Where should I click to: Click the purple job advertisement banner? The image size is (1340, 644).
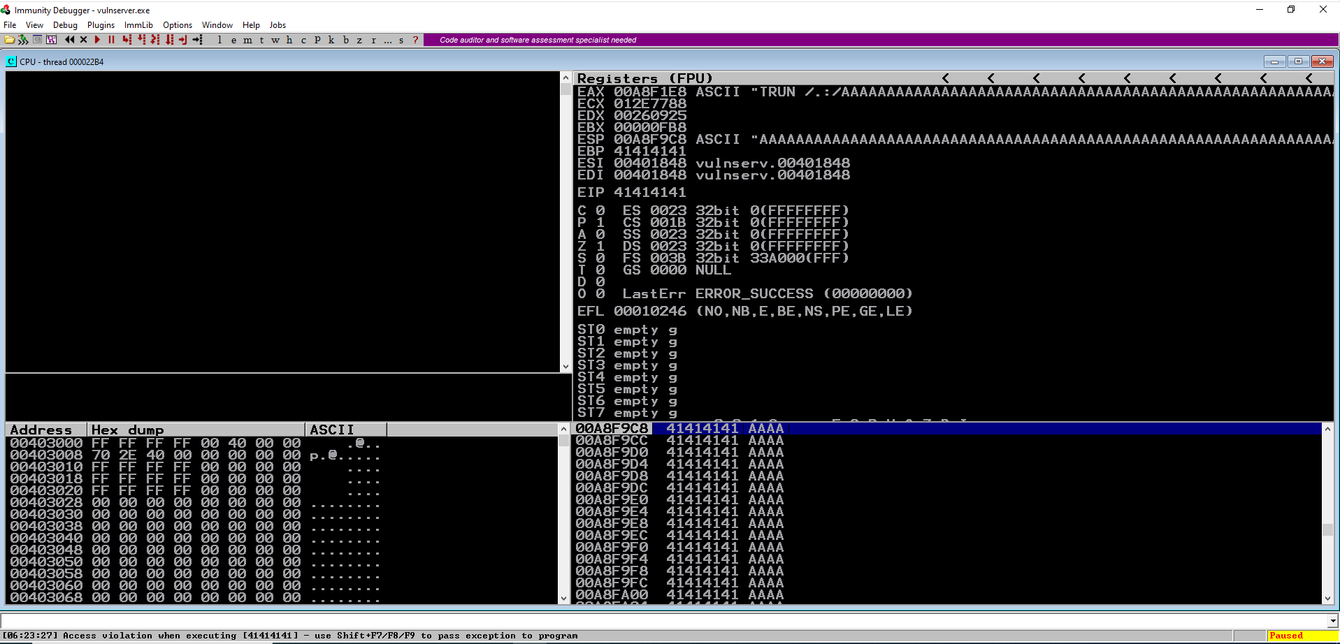click(881, 40)
